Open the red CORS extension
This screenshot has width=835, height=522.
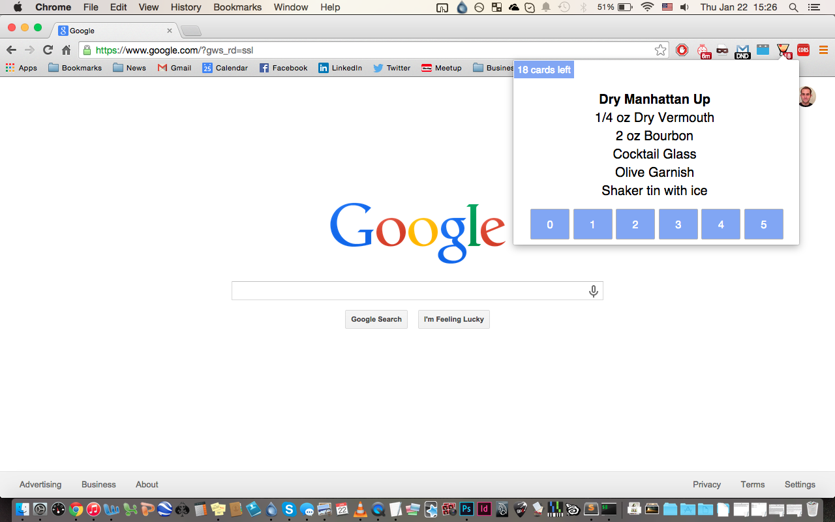(x=803, y=50)
